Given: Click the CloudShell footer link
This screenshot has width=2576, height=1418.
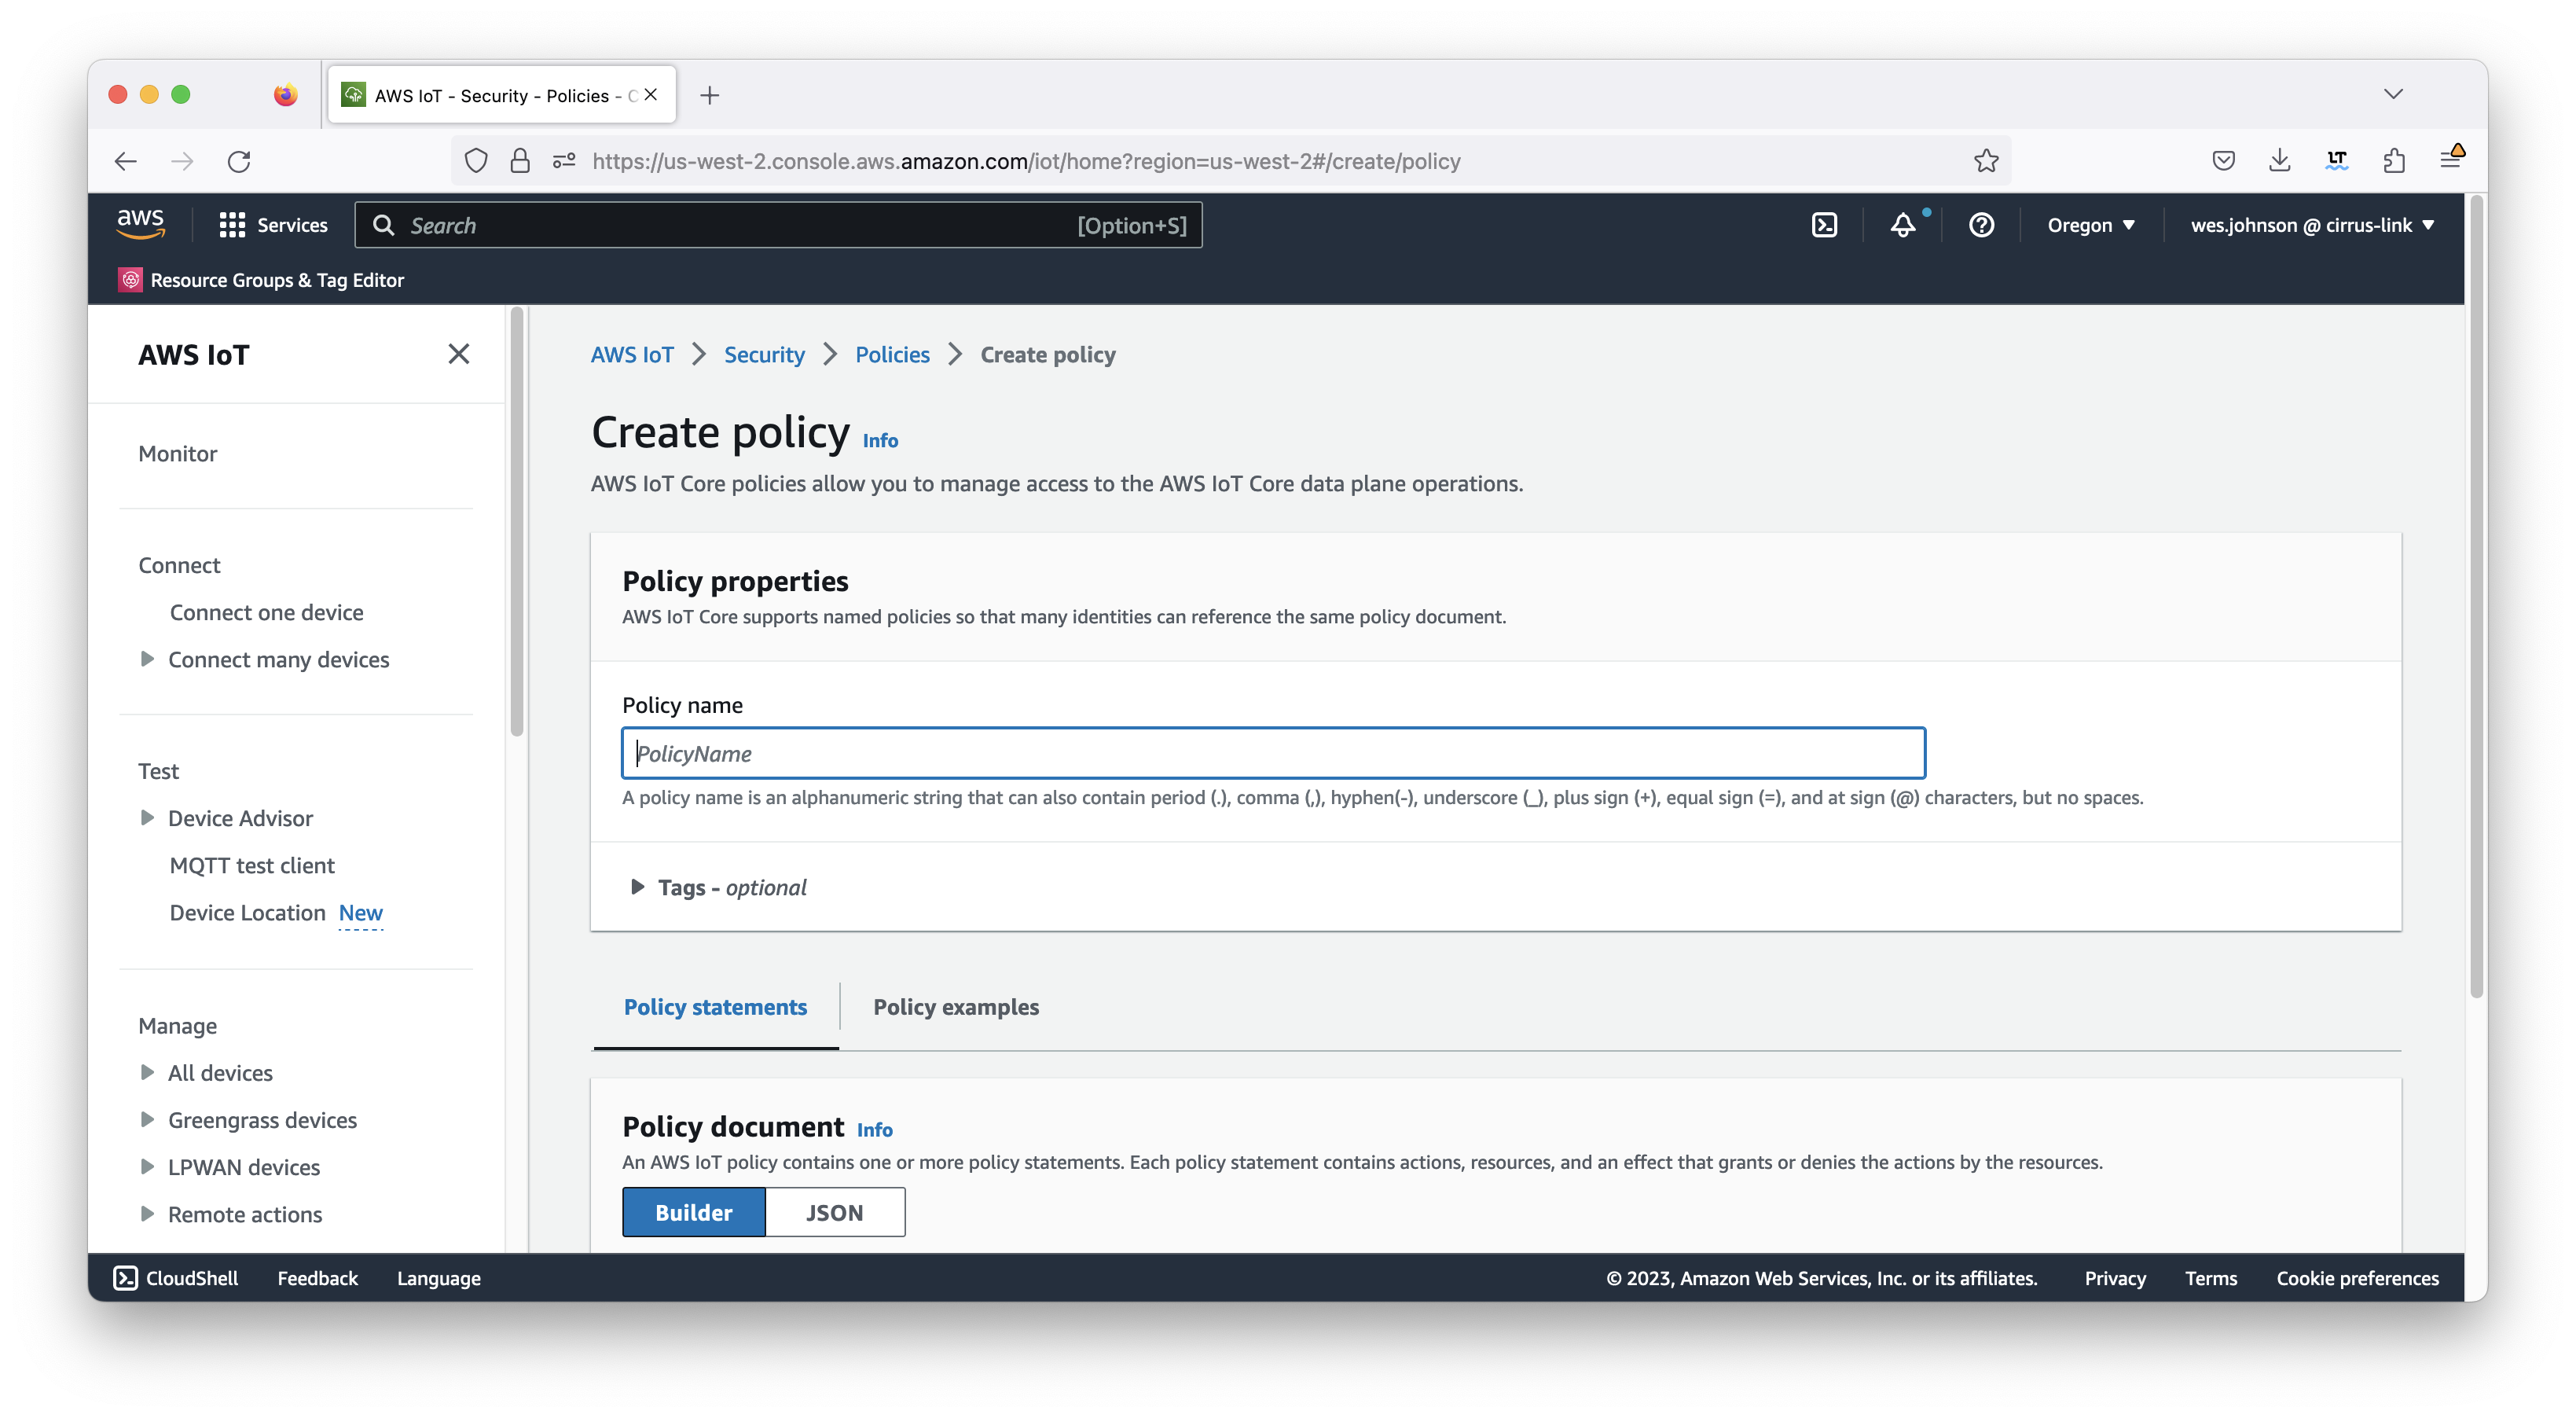Looking at the screenshot, I should click(x=176, y=1278).
